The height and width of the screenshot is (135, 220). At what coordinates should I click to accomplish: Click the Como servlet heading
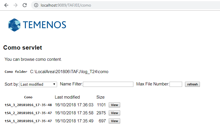23,48
